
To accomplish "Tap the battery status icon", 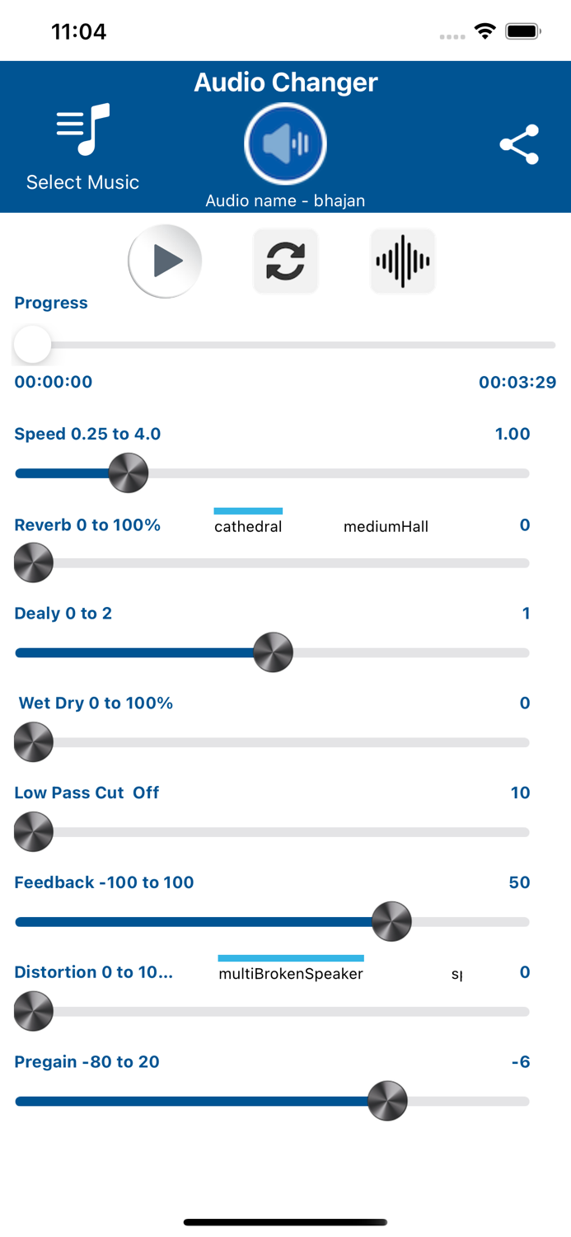I will tap(522, 32).
